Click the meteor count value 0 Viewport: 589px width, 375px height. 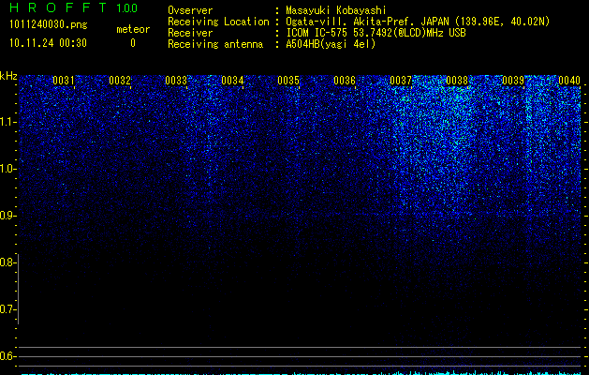point(133,43)
